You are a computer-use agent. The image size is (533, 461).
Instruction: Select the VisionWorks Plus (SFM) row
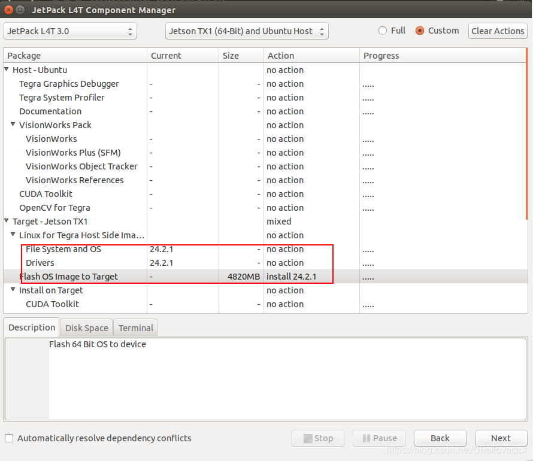click(x=265, y=153)
